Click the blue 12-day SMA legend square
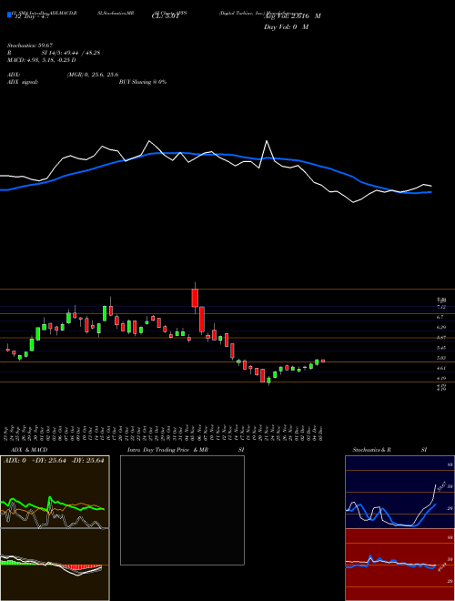455x601 pixels. pyautogui.click(x=9, y=15)
